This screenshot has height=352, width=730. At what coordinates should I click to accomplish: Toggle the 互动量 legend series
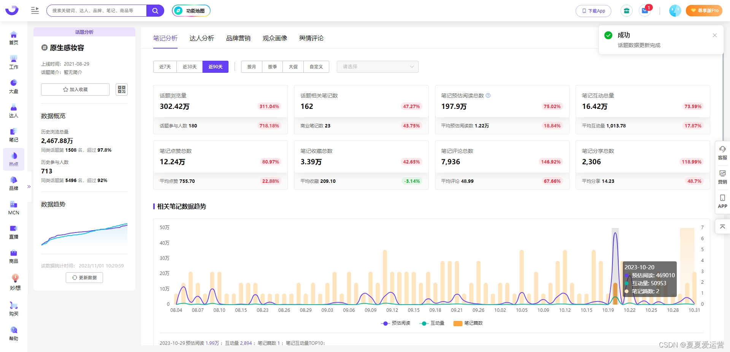tap(432, 323)
